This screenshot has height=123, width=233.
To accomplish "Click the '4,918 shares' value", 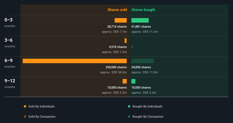I will (118, 47).
